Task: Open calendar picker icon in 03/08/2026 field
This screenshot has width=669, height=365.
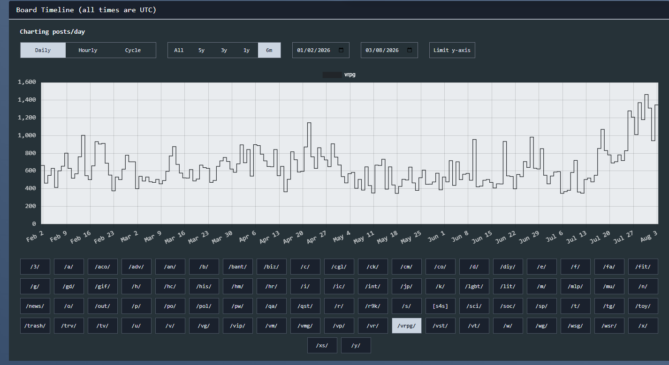Action: pyautogui.click(x=410, y=50)
